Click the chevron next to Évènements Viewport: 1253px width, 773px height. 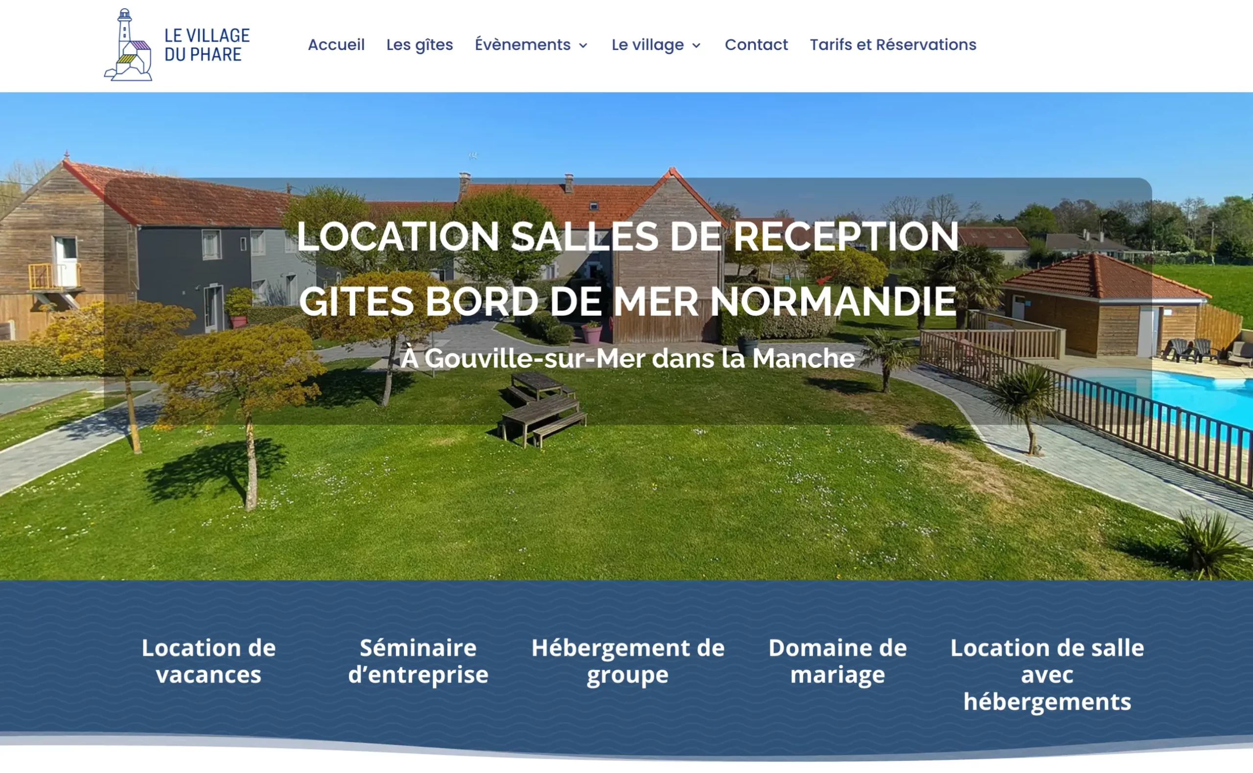pos(584,46)
